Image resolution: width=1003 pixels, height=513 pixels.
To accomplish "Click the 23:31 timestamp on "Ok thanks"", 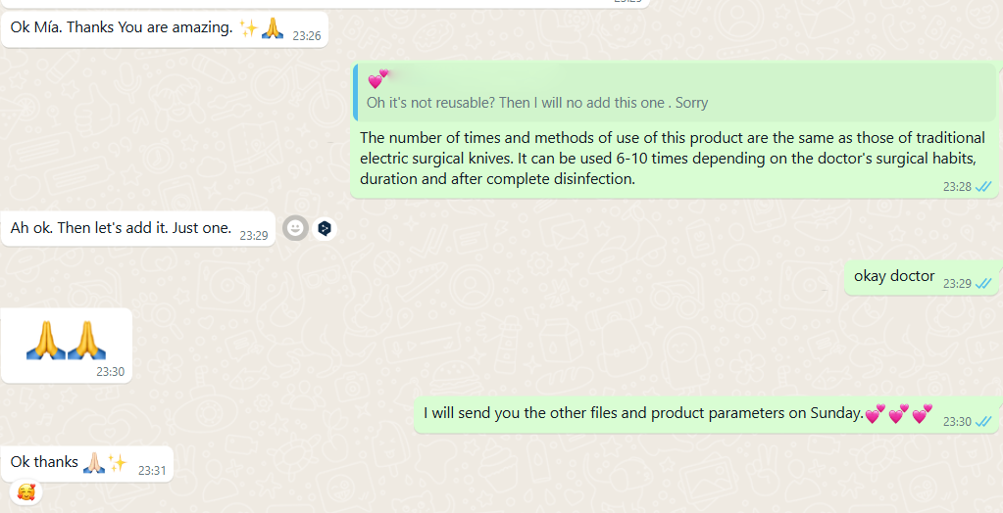I will pyautogui.click(x=152, y=470).
